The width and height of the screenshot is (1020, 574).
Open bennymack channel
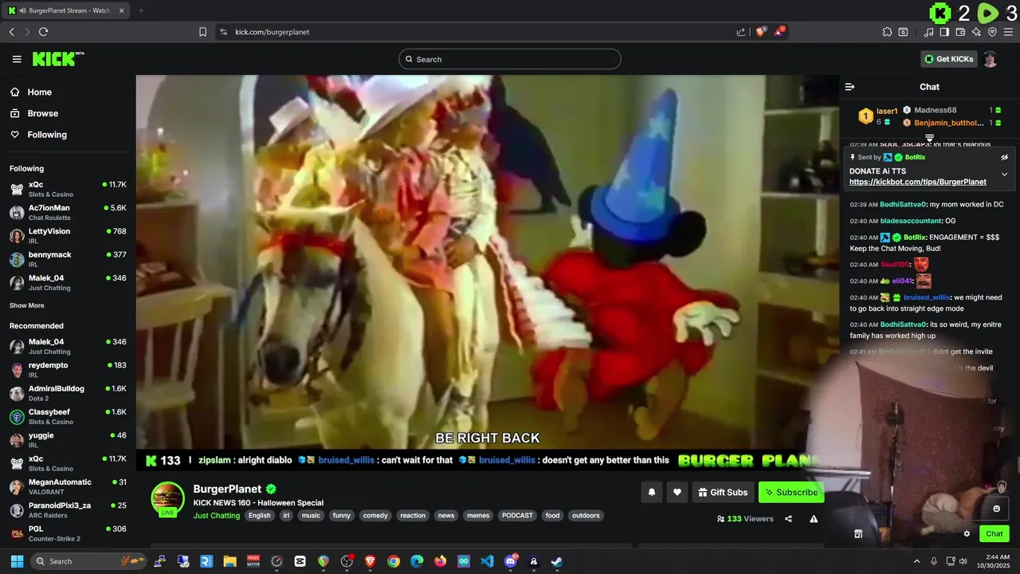pos(67,259)
